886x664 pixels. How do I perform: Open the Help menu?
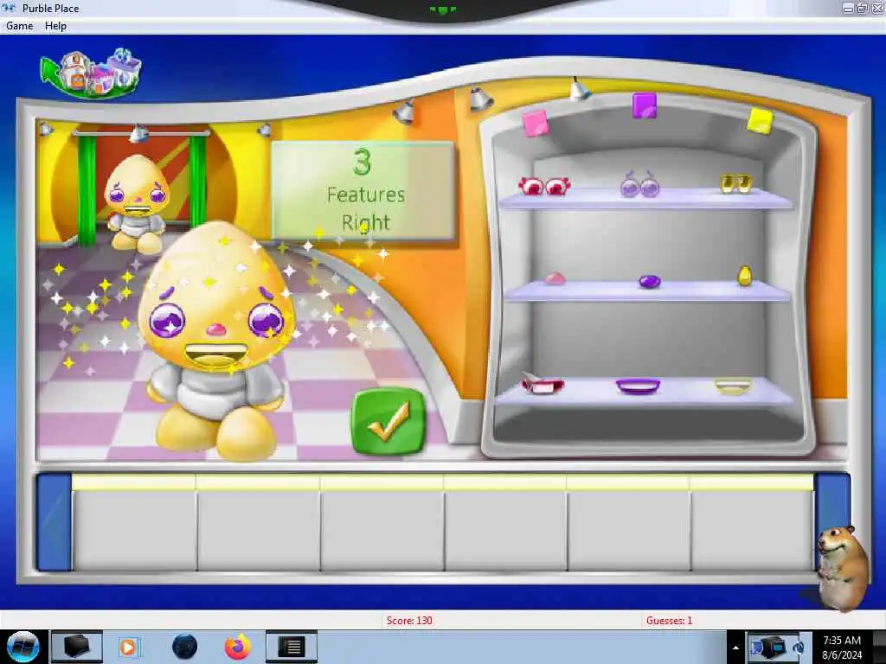coord(55,26)
